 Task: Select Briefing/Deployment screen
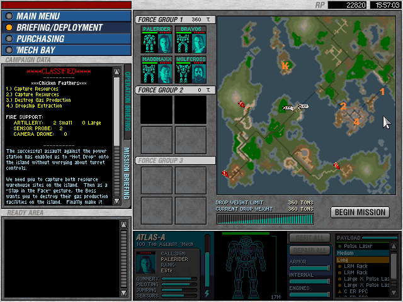pyautogui.click(x=66, y=28)
